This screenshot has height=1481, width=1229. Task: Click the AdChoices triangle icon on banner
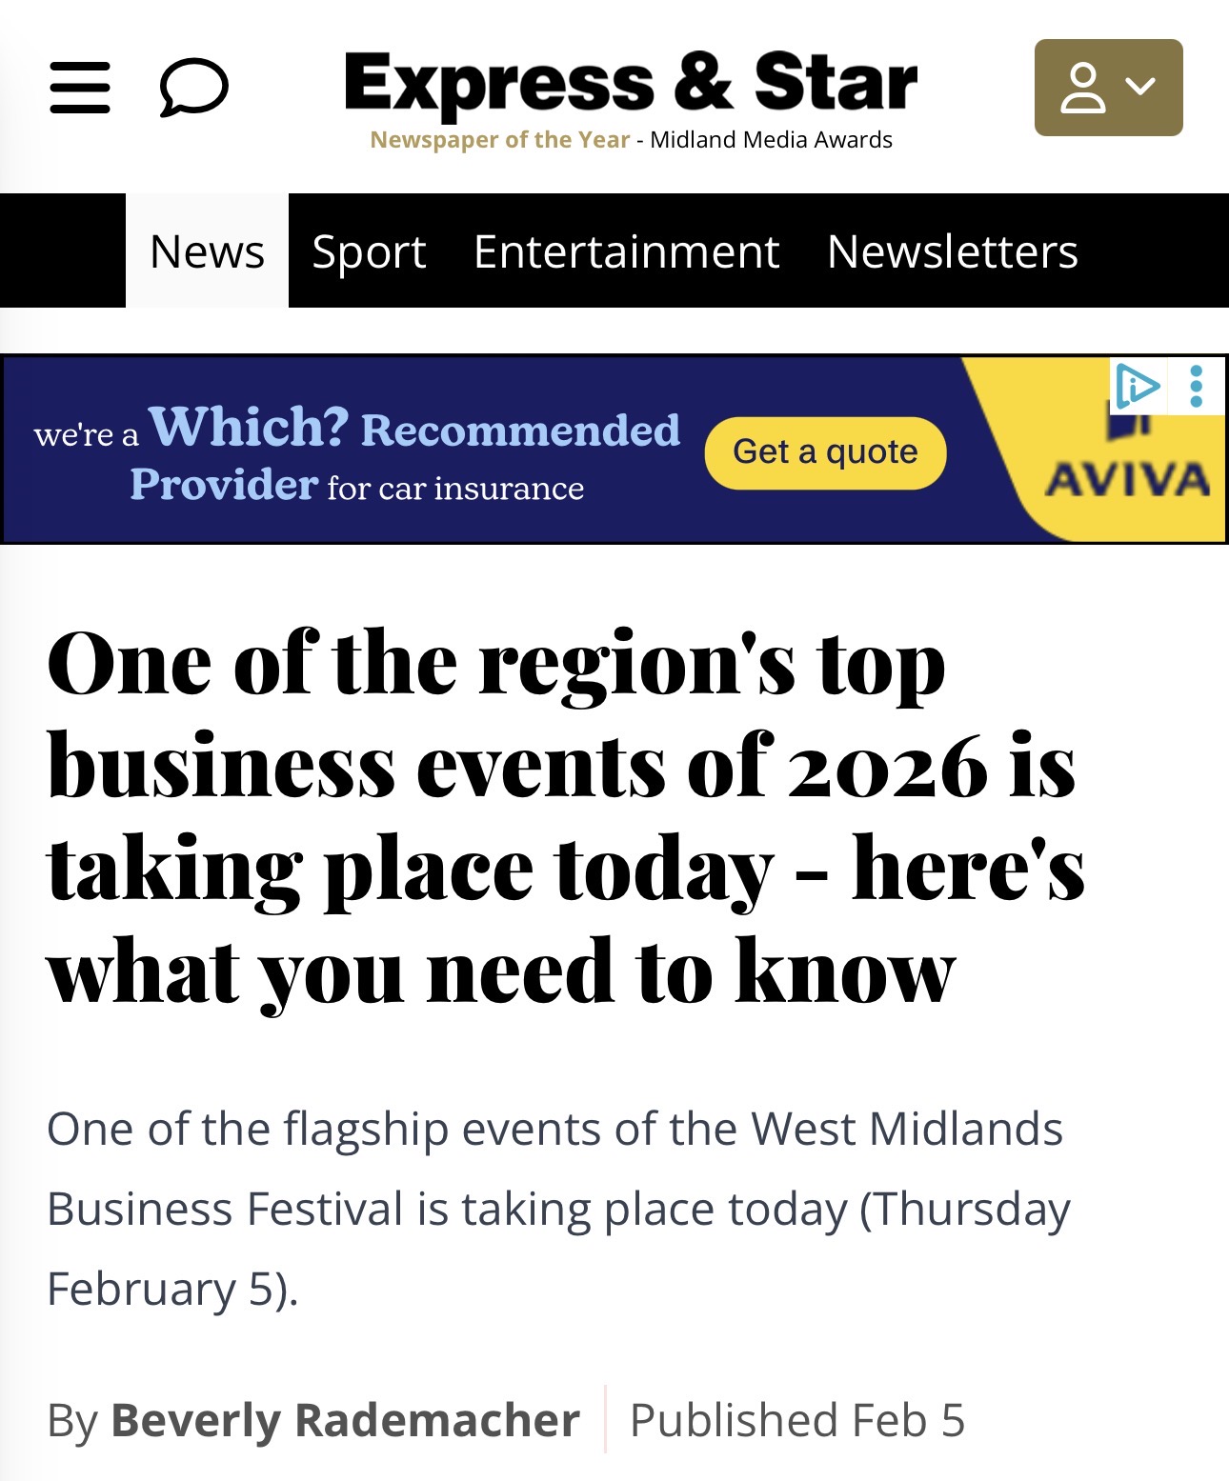[x=1138, y=387]
